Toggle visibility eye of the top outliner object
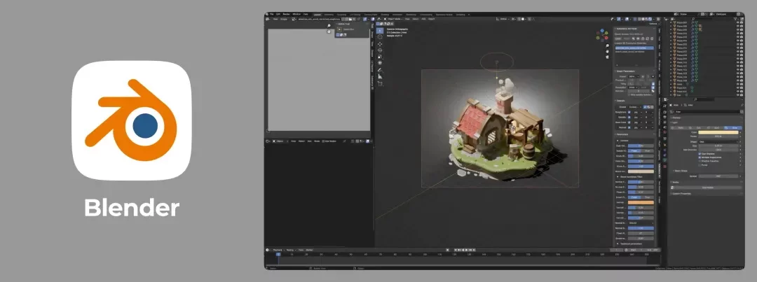Screen dimensions: 757x282 coord(737,23)
